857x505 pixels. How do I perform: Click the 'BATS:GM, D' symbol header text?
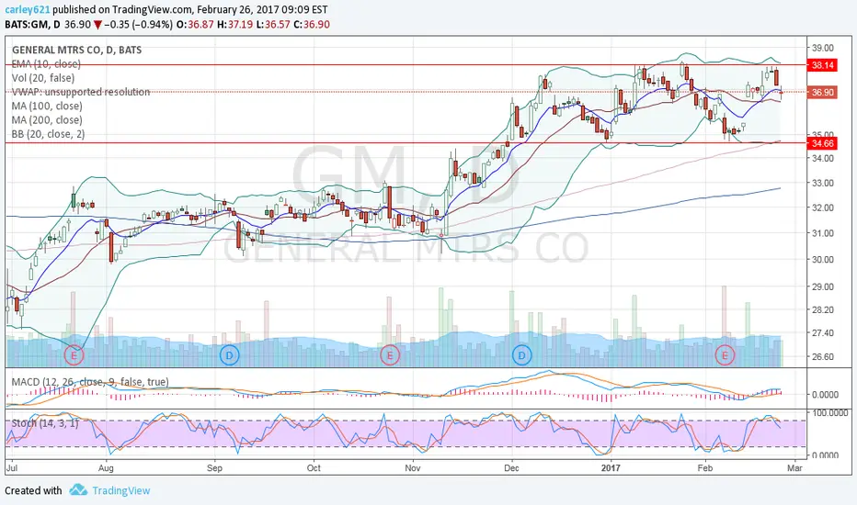pos(32,24)
